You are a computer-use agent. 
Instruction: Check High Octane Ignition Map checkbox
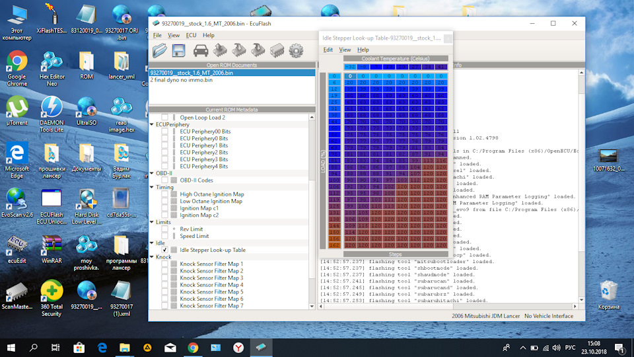coord(164,194)
